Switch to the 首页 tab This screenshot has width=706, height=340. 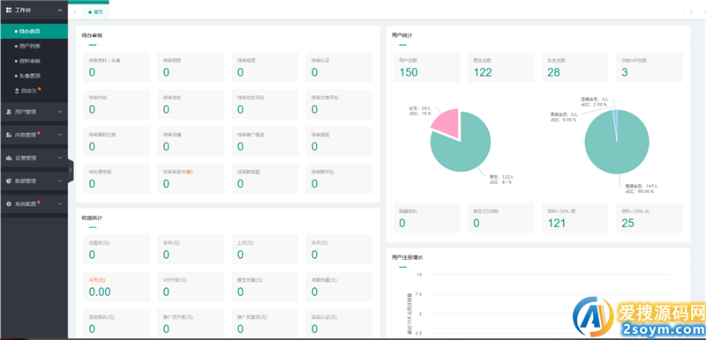click(x=96, y=12)
